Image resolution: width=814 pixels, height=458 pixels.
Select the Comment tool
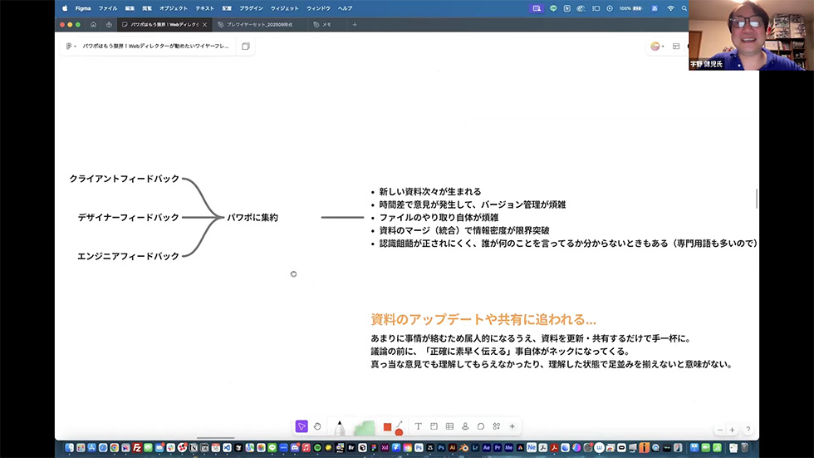click(x=481, y=426)
